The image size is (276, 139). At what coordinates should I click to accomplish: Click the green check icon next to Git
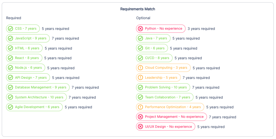[x=140, y=48]
